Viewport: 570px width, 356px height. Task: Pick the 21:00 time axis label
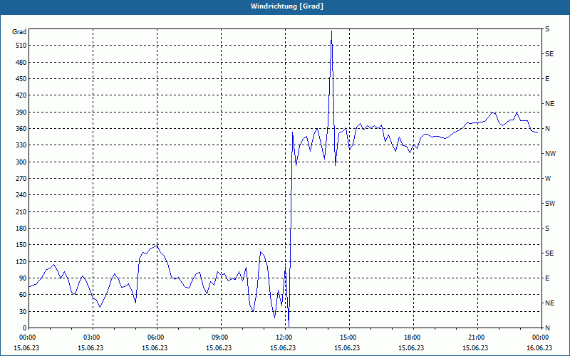[477, 337]
